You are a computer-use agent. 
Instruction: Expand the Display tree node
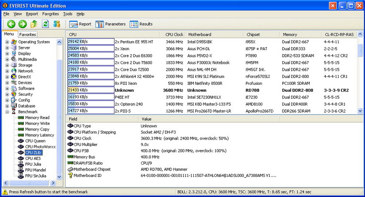click(7, 53)
